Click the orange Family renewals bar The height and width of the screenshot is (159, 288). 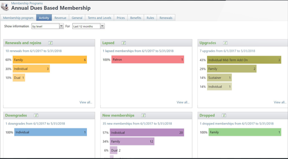[x=50, y=60]
